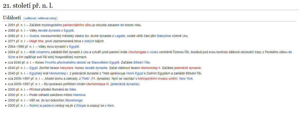Viewport: 299px width, 123px height.
Task: Open the 'Itálie' link
Action: tap(73, 89)
